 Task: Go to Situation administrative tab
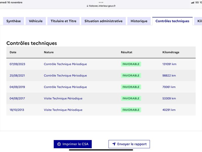104,21
